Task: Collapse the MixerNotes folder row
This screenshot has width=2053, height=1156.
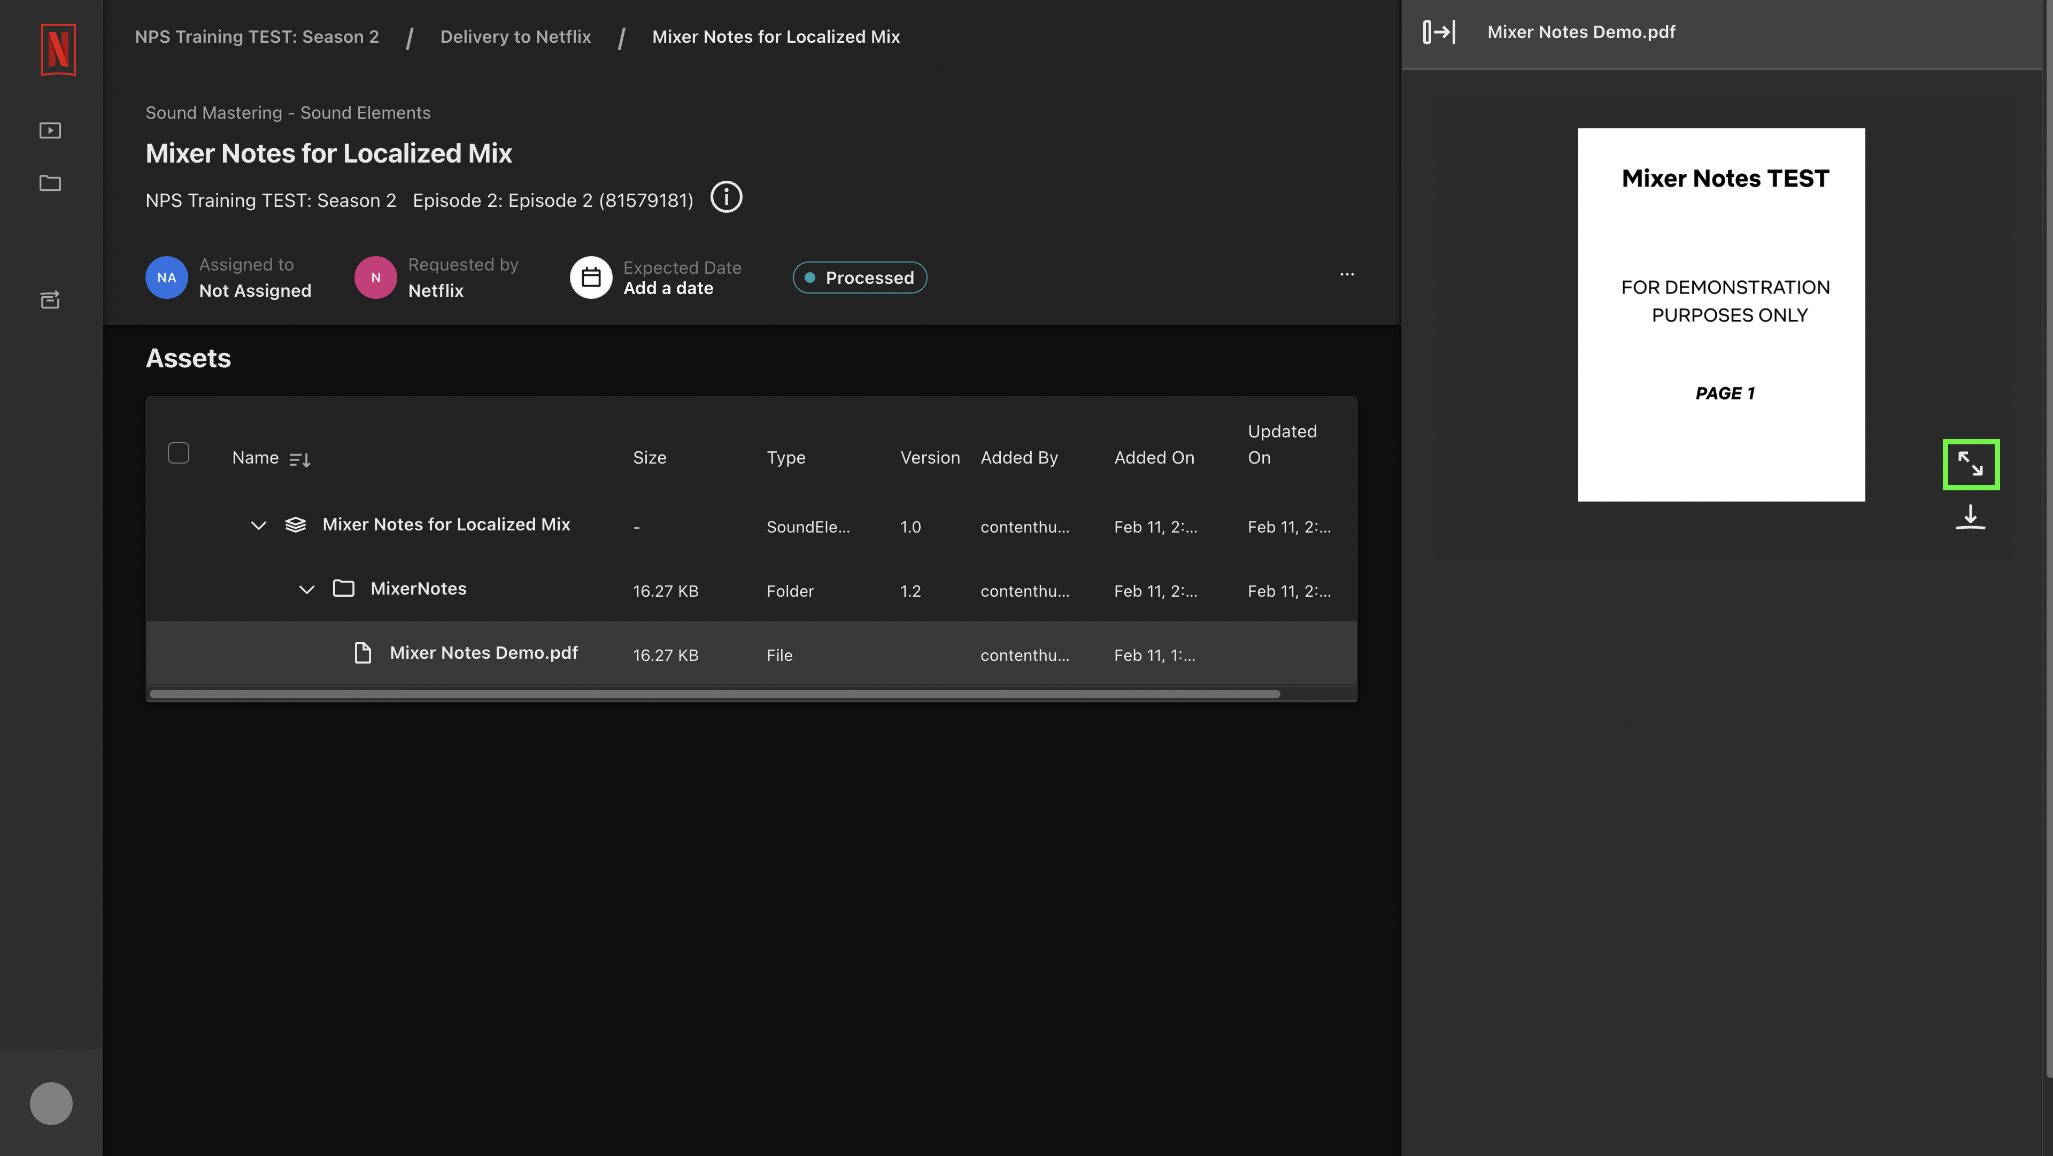Action: (307, 589)
